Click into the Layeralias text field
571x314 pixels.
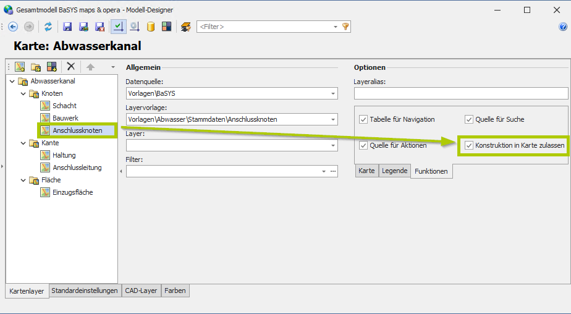(x=460, y=94)
